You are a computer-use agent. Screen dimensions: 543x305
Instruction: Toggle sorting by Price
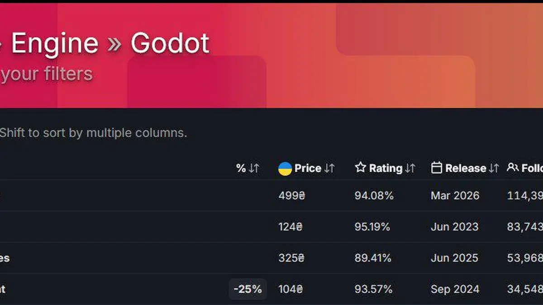coord(308,168)
